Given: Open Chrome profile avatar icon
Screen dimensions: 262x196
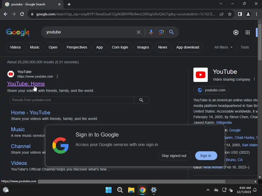Looking at the screenshot, I should tap(248, 14).
